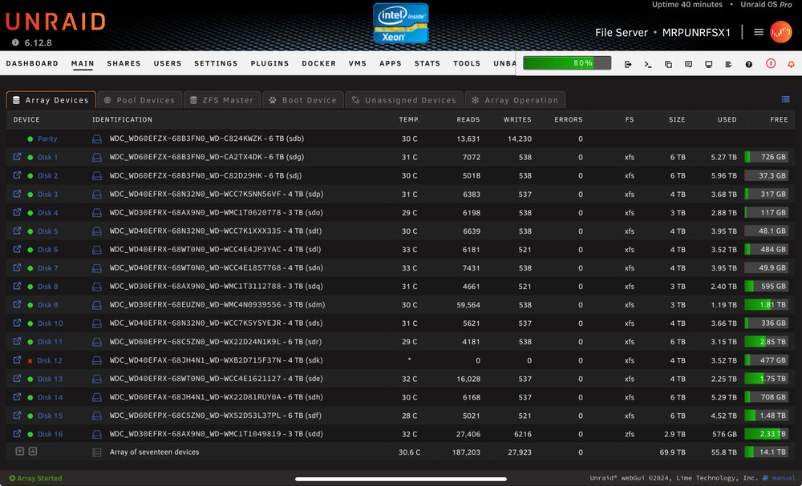
Task: Open the STATS menu
Action: click(427, 63)
